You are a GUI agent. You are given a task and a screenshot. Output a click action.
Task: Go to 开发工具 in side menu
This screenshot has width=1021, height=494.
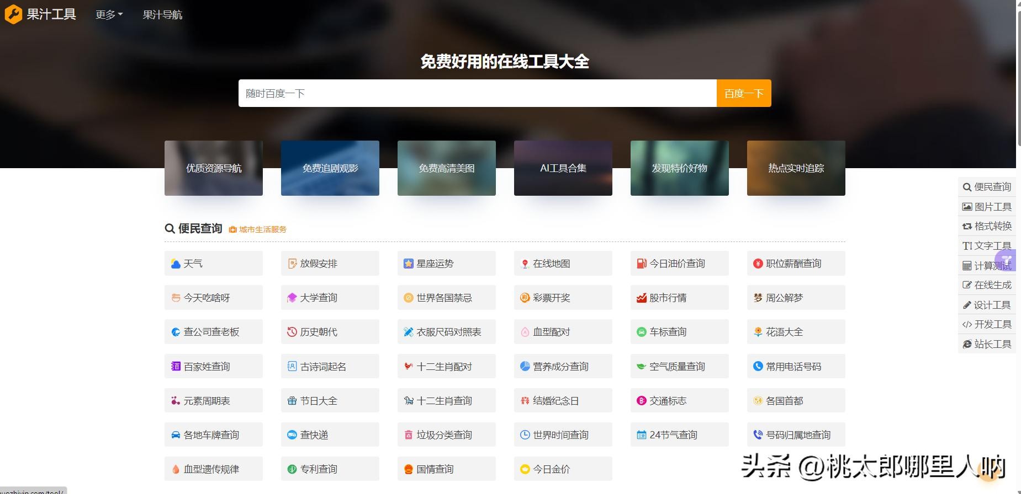pyautogui.click(x=987, y=324)
